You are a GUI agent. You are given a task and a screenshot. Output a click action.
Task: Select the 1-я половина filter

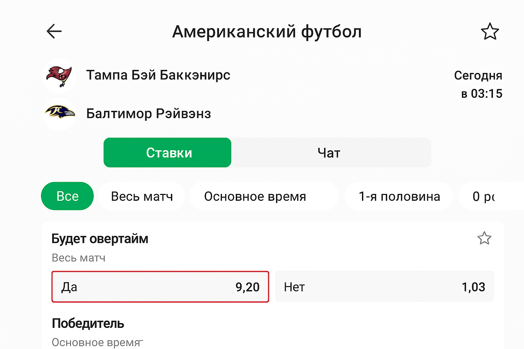399,196
